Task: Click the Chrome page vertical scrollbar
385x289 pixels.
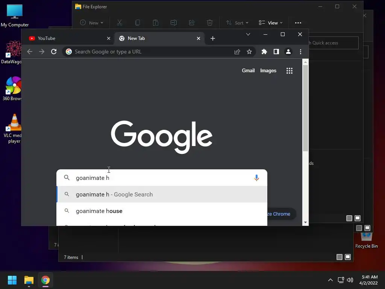Action: (305, 108)
